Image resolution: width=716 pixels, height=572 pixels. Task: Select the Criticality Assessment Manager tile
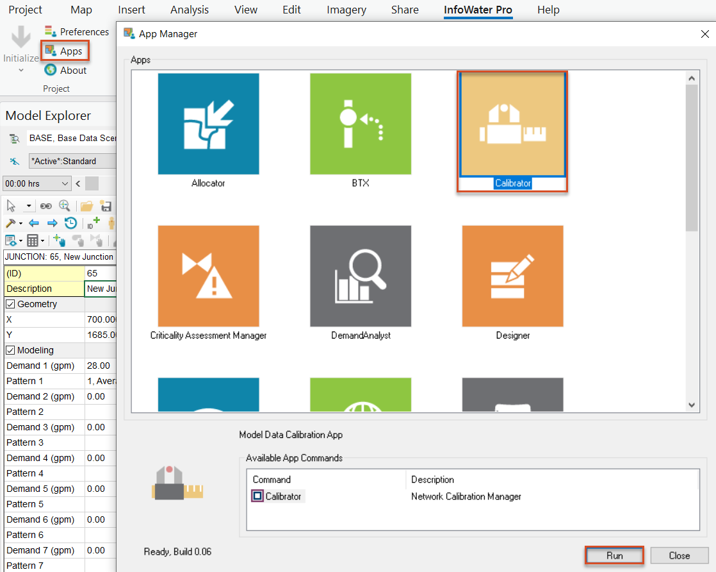point(208,276)
